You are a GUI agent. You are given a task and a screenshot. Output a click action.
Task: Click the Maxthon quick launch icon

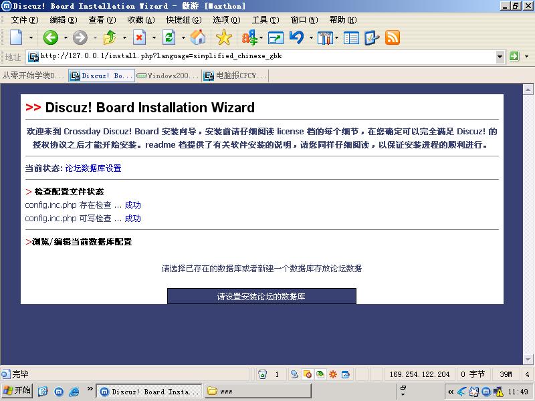point(59,391)
